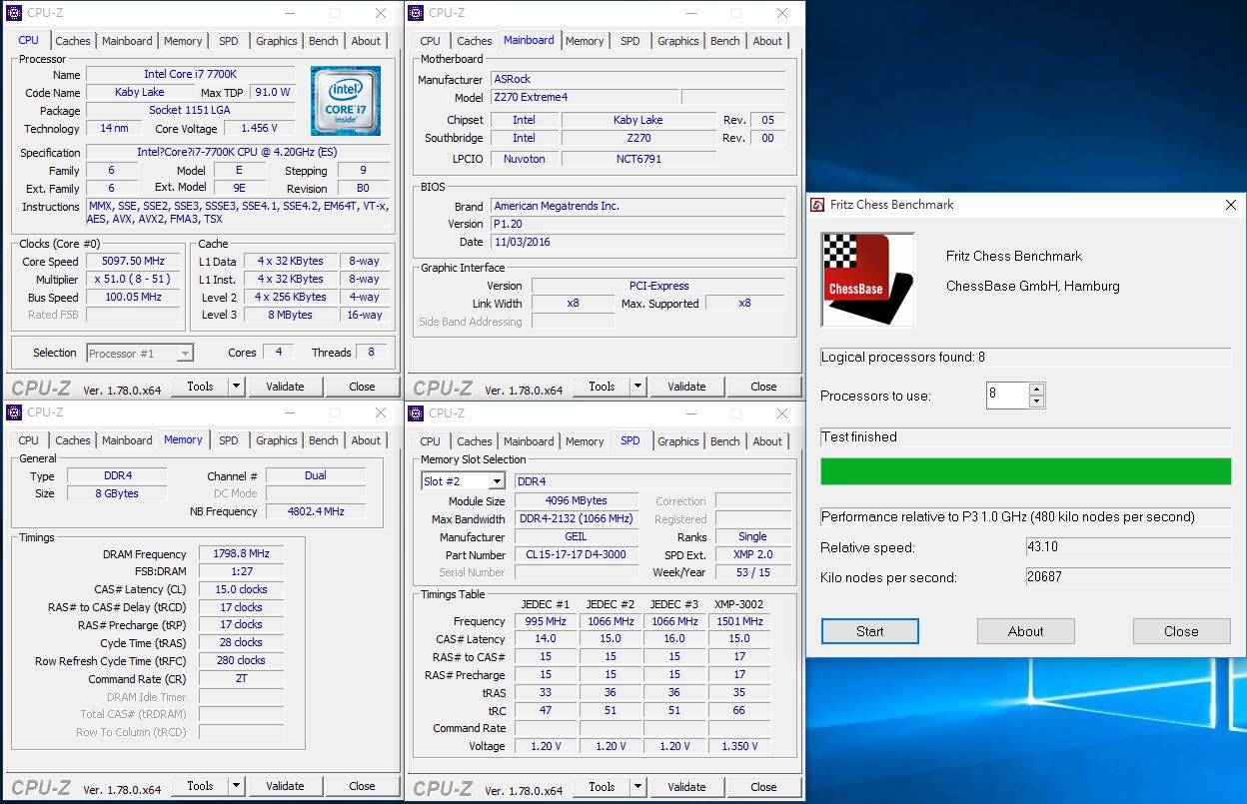The image size is (1247, 804).
Task: Click the Processors to use input field
Action: pos(1007,396)
